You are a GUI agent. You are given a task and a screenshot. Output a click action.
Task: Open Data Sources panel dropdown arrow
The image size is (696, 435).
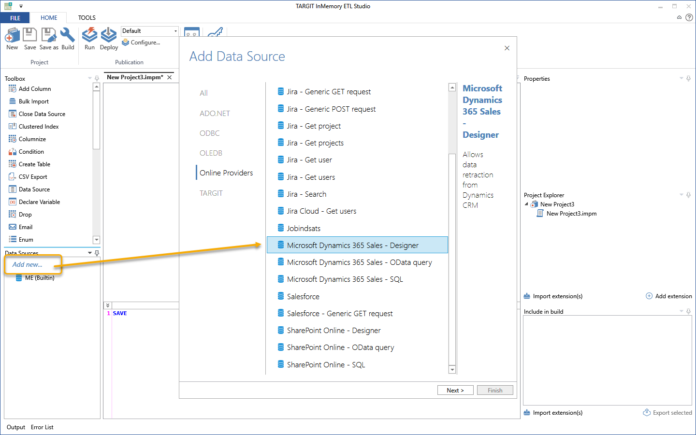[x=90, y=253]
